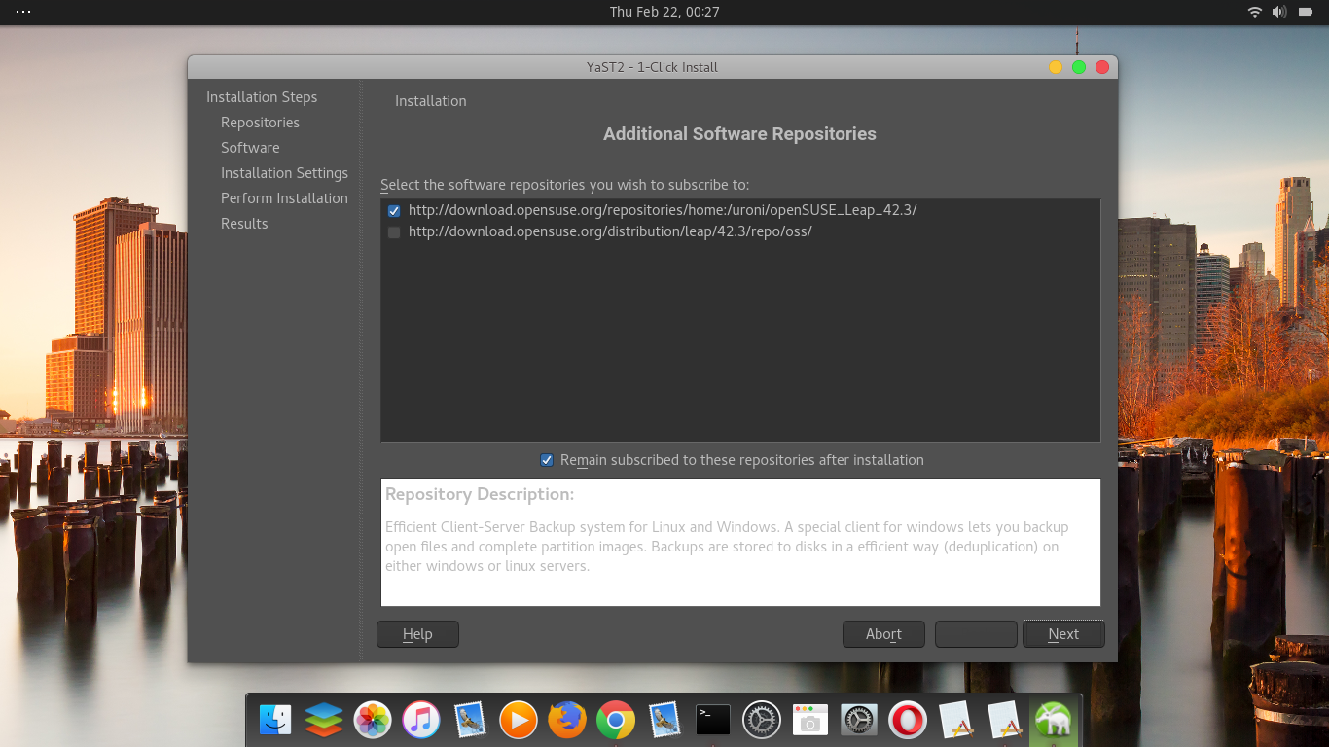Open the volume menu in the menu bar
Viewport: 1329px width, 747px height.
pyautogui.click(x=1277, y=12)
